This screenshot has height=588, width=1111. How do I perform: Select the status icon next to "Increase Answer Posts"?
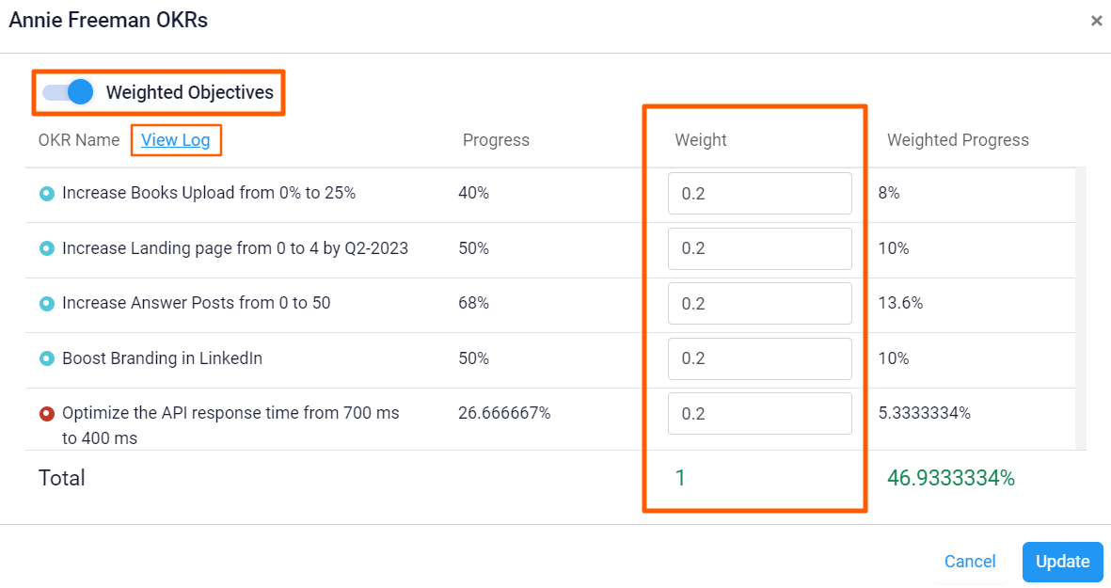point(46,303)
